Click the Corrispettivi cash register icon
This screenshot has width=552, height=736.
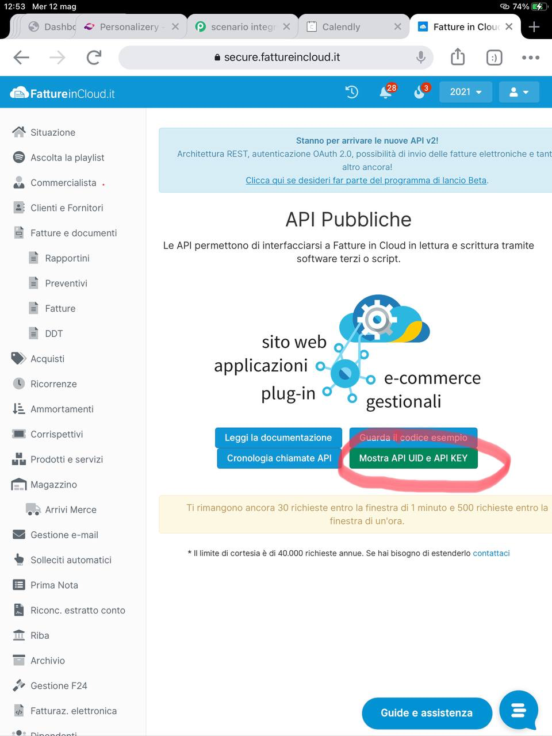19,434
